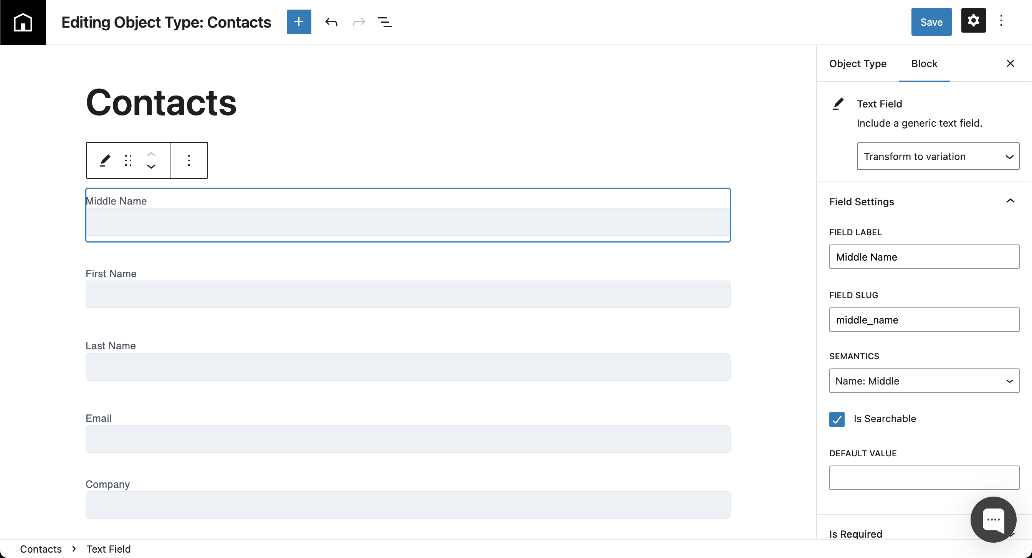Collapse the Field Settings section
This screenshot has height=558, width=1032.
click(1011, 201)
